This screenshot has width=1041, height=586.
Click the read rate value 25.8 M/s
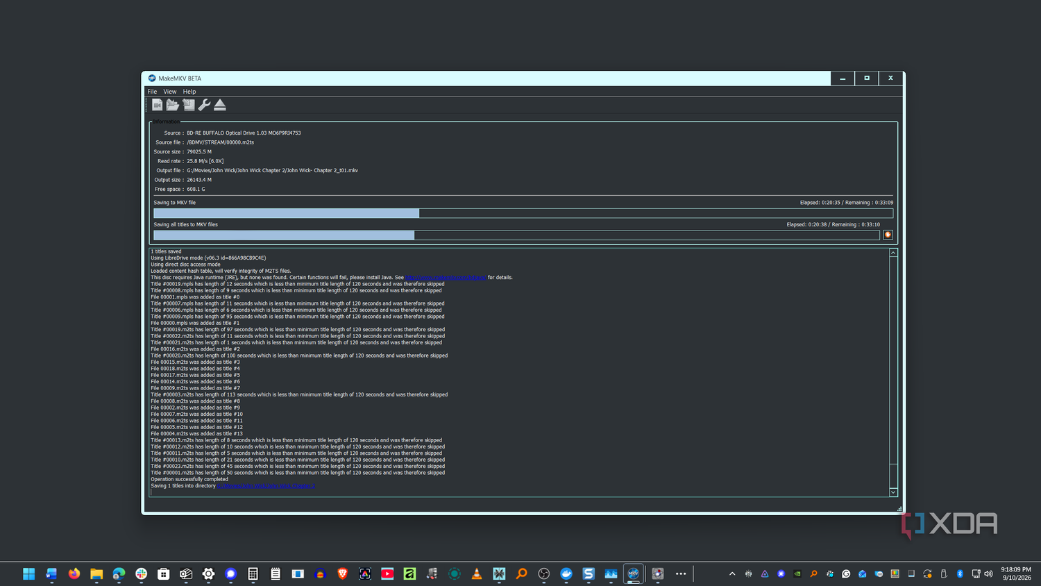pyautogui.click(x=205, y=161)
